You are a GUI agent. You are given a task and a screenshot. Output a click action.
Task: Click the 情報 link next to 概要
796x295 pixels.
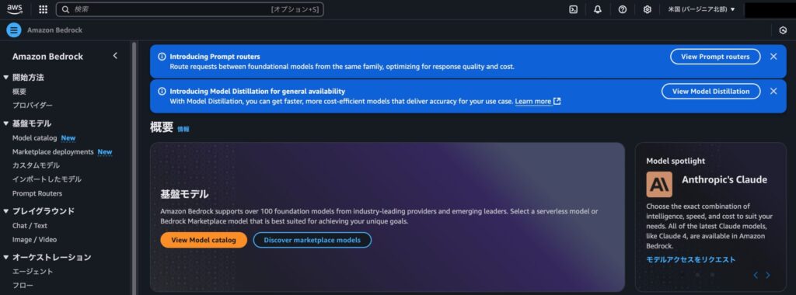[183, 129]
